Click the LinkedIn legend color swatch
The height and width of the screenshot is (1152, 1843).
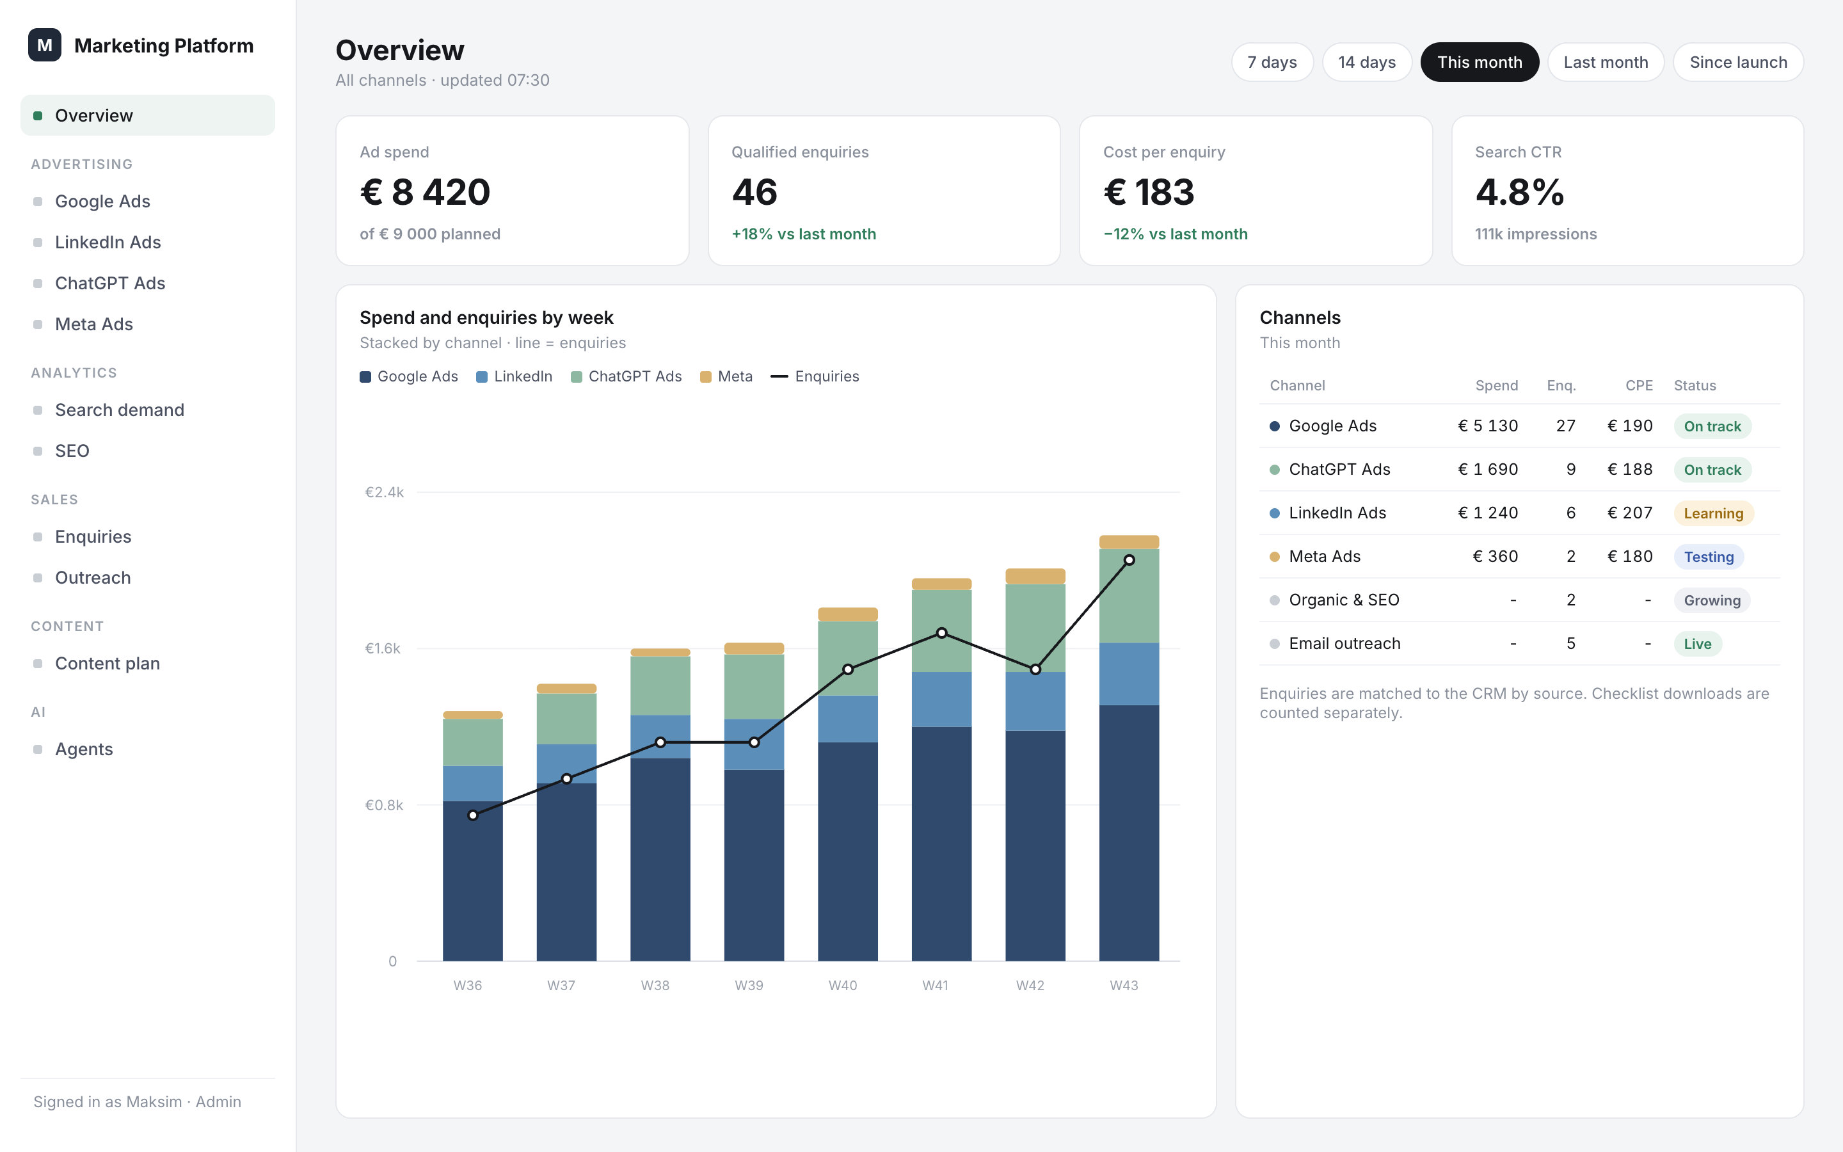[481, 377]
